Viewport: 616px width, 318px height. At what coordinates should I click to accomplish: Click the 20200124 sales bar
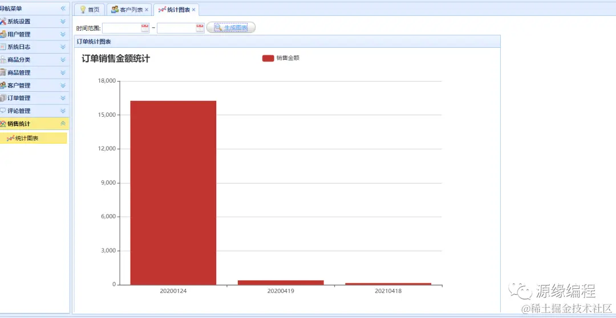173,193
